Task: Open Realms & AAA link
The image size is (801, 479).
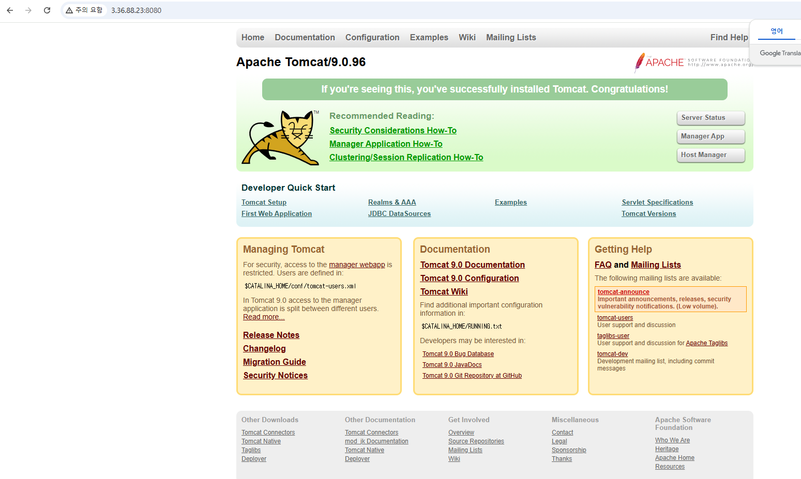Action: (392, 202)
